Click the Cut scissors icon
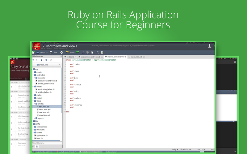Image resolution: width=247 pixels, height=154 pixels. coord(83,52)
